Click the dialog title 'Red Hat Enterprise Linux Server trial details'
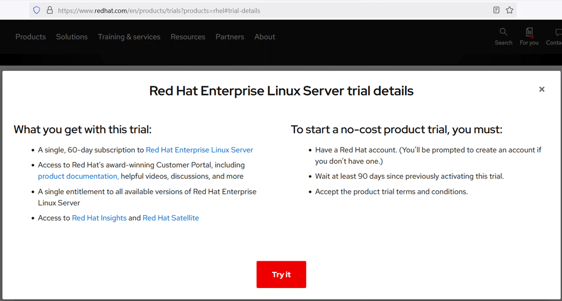The height and width of the screenshot is (301, 562). [x=282, y=90]
